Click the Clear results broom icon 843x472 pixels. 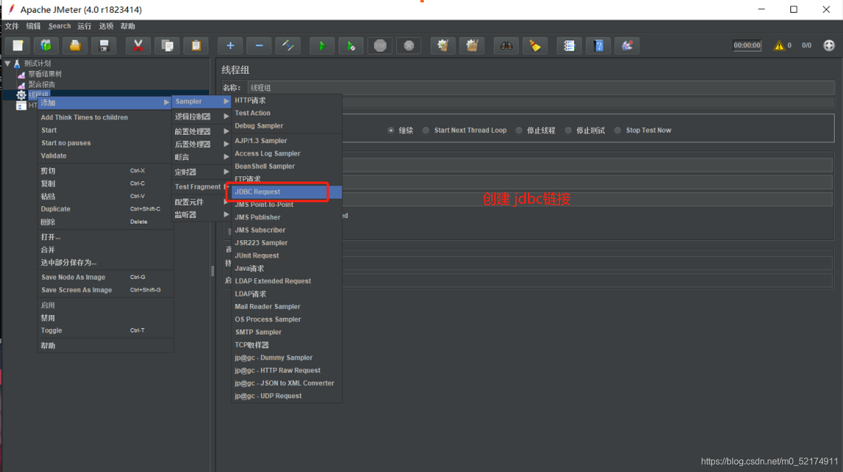pos(443,45)
